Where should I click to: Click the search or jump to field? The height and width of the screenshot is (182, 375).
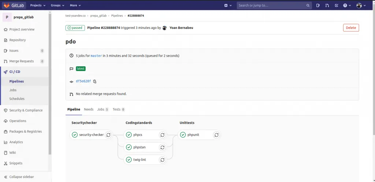point(271,5)
